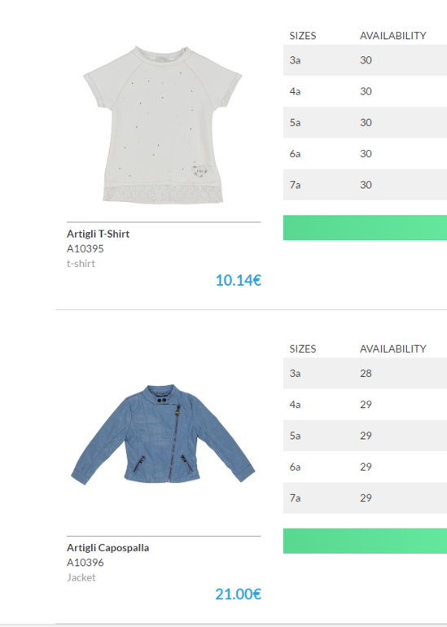Open the white Artigli T-Shirt product image
447x627 pixels.
tap(162, 125)
